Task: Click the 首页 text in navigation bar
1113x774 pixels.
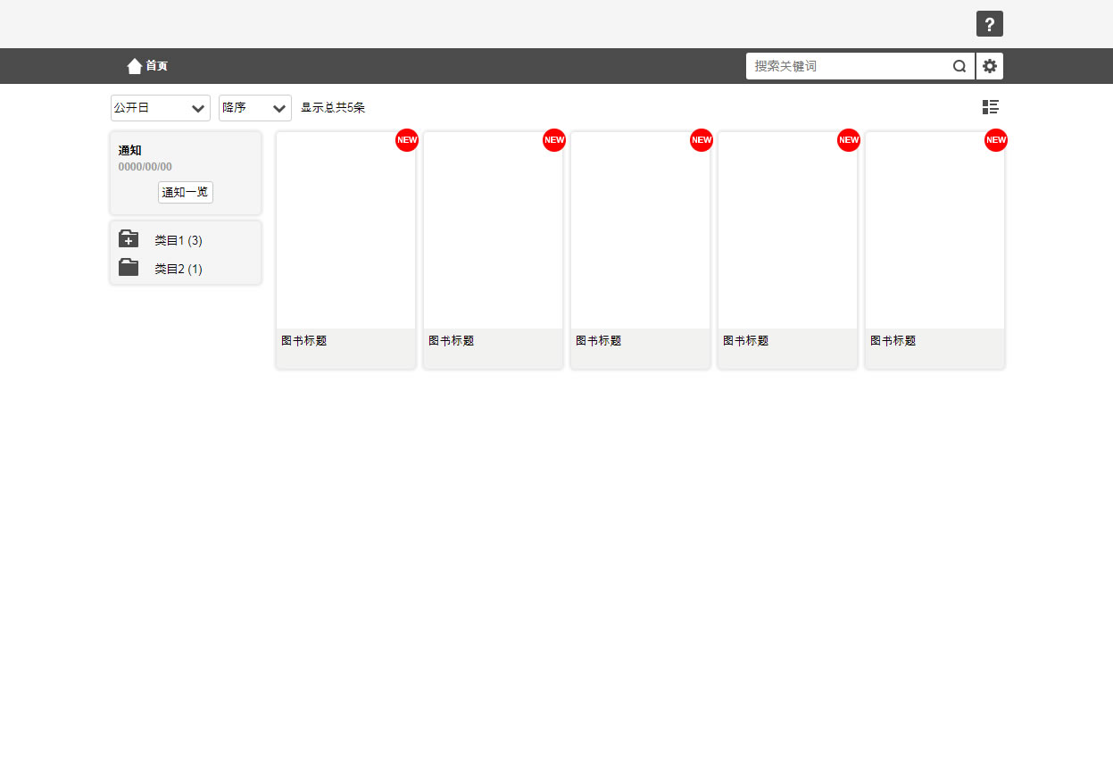Action: point(157,66)
